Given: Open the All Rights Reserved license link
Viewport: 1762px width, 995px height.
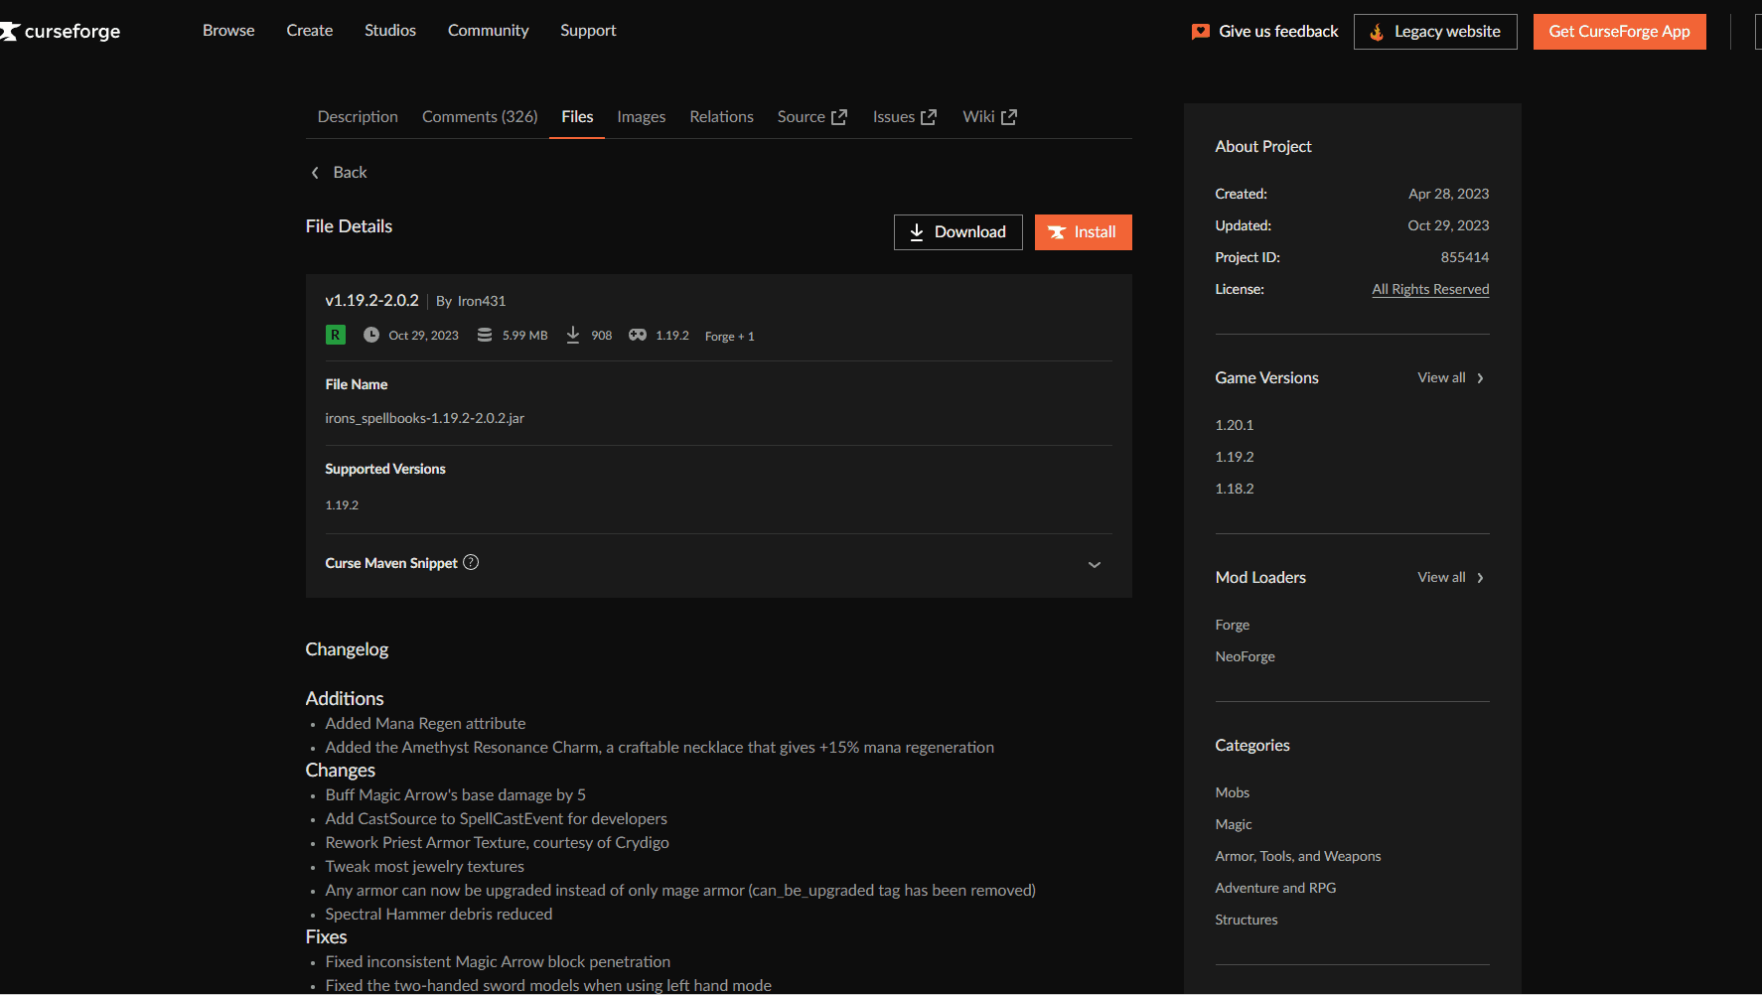Looking at the screenshot, I should click(x=1430, y=289).
